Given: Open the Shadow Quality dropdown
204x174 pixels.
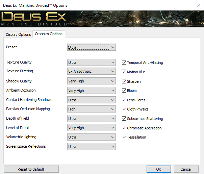Looking at the screenshot, I should pos(92,81).
